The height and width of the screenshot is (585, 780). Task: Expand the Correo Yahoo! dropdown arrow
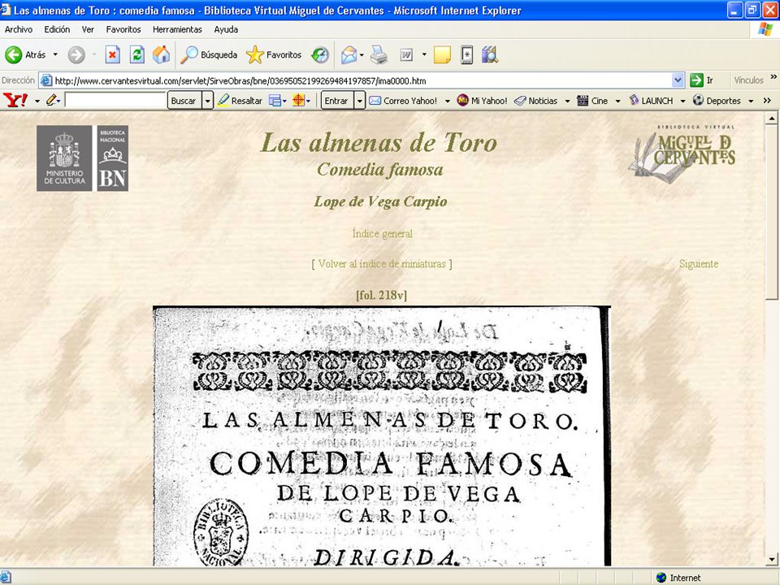[x=447, y=101]
